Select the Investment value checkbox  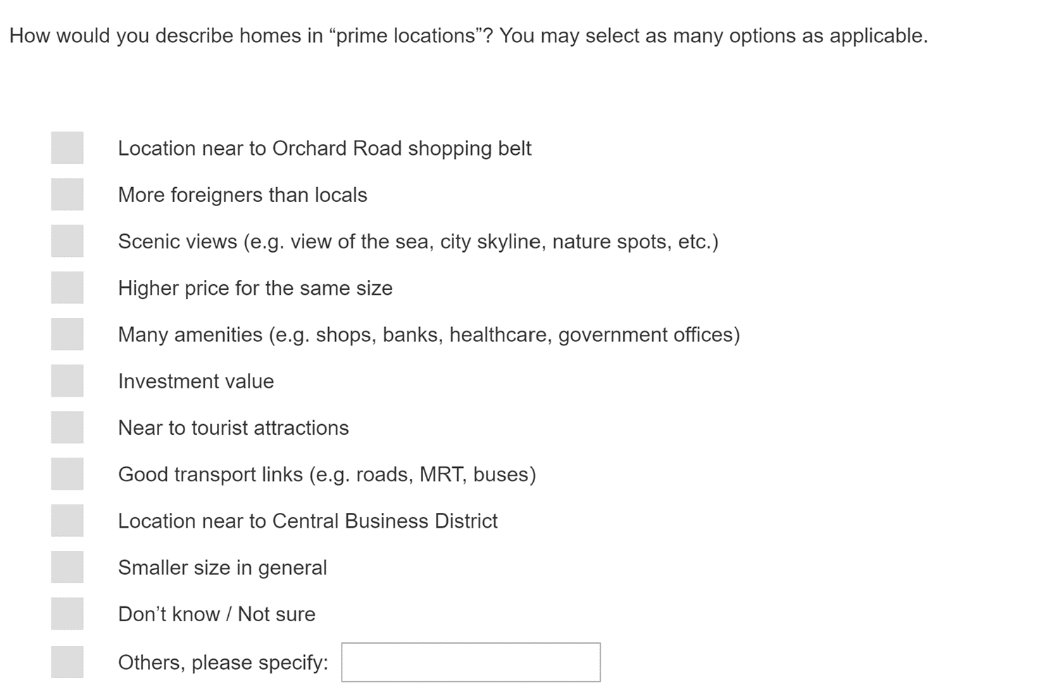67,381
